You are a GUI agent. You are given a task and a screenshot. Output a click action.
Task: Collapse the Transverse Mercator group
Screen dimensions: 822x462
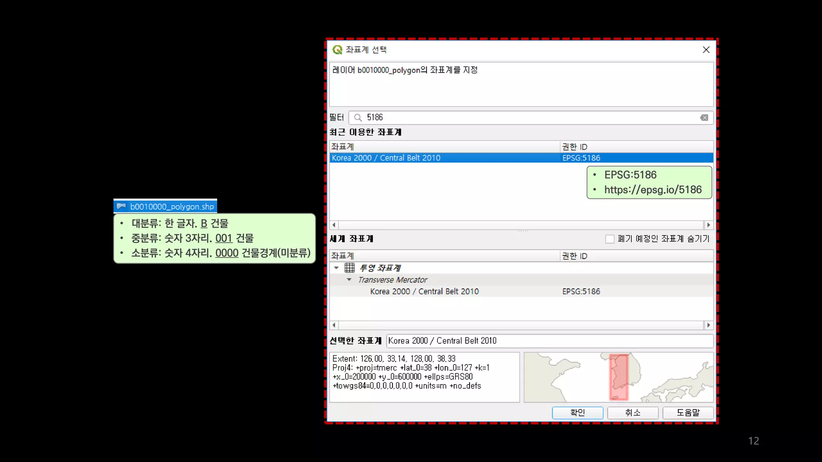click(349, 280)
